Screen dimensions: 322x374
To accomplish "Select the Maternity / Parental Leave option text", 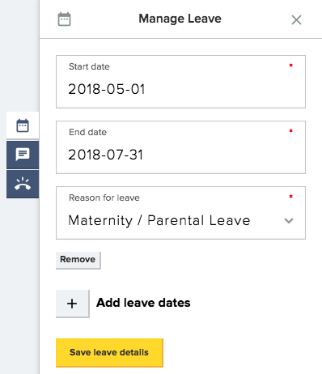I will click(159, 220).
